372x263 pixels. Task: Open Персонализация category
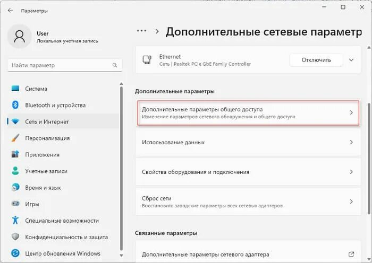coord(63,138)
